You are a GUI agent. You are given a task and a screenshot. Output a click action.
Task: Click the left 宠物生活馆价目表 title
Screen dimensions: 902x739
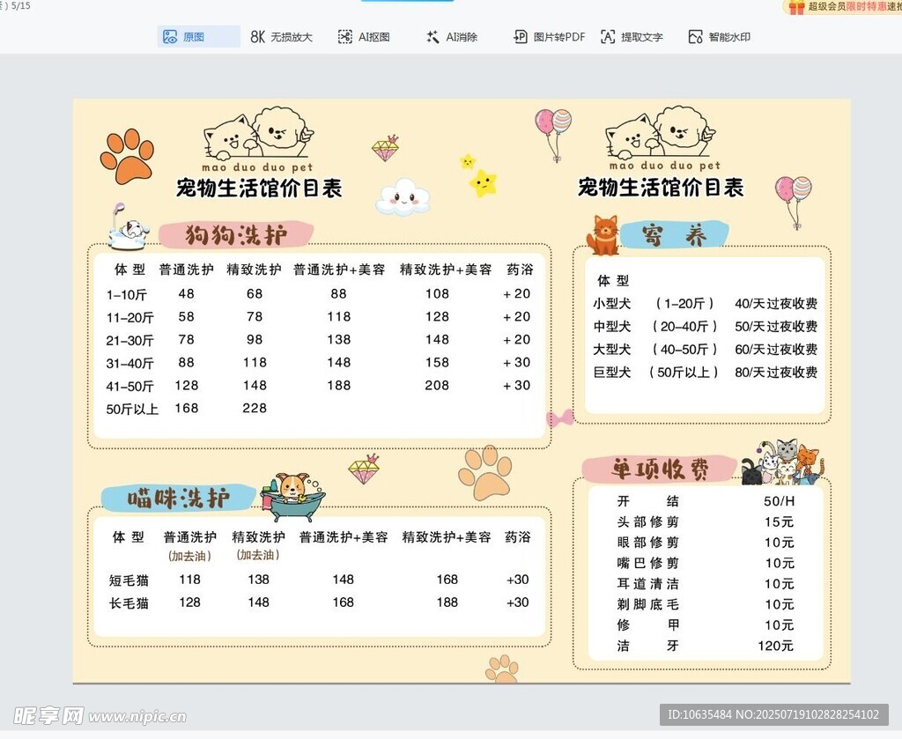259,188
